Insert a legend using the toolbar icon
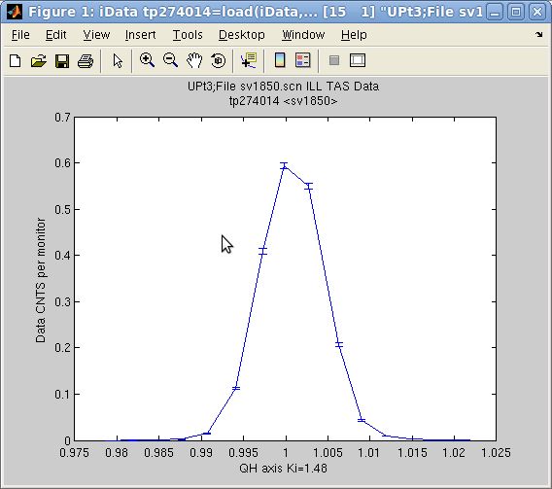552x489 pixels. 303,60
